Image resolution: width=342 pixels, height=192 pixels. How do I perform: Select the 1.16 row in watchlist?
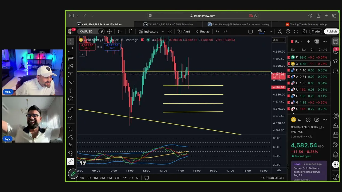pyautogui.click(x=309, y=70)
